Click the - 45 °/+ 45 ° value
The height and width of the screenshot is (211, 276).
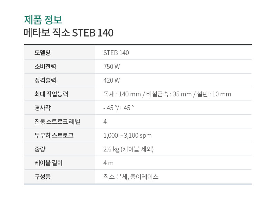[118, 108]
